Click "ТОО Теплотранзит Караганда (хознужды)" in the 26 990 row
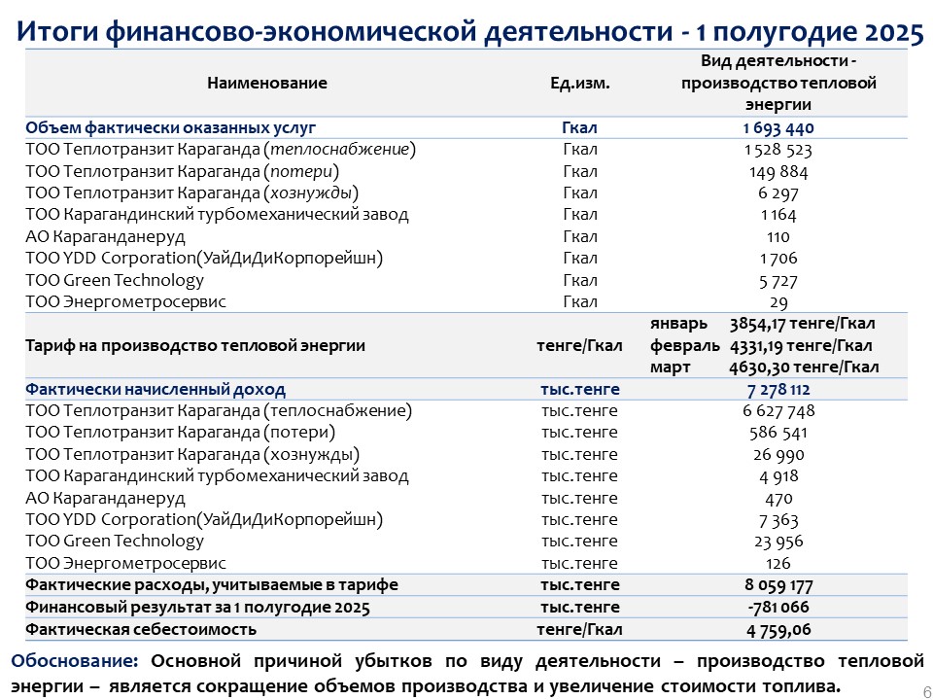This screenshot has height=700, width=933. click(x=192, y=455)
